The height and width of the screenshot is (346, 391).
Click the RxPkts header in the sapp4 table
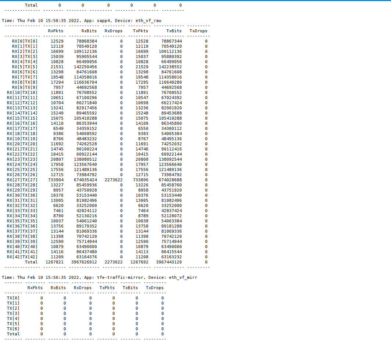tap(55, 31)
